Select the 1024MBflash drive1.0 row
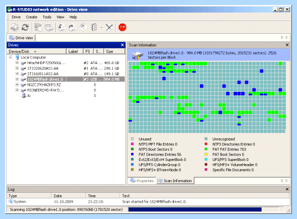 coord(66,79)
